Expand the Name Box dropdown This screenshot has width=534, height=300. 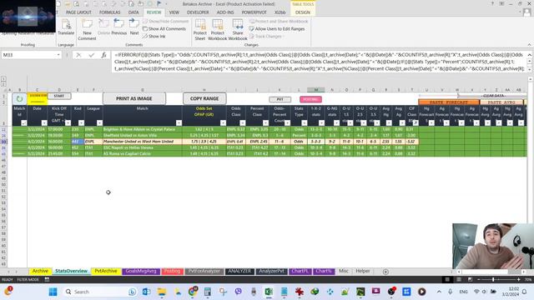pos(58,55)
